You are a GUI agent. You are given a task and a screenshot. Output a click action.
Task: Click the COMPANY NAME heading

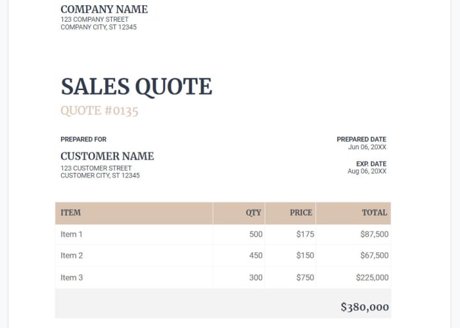click(104, 9)
